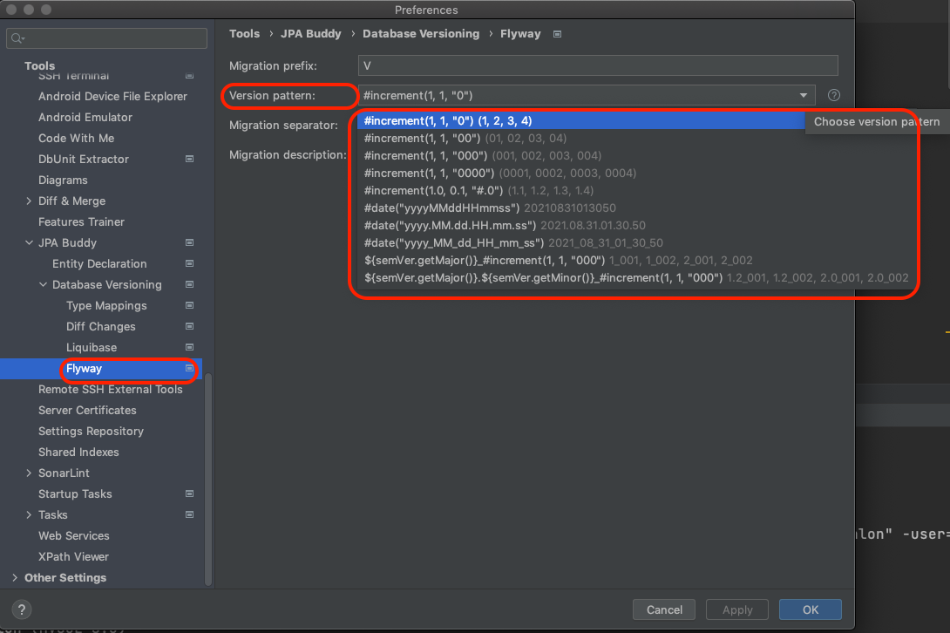Select Server Certificates settings
The height and width of the screenshot is (633, 950).
coord(87,410)
